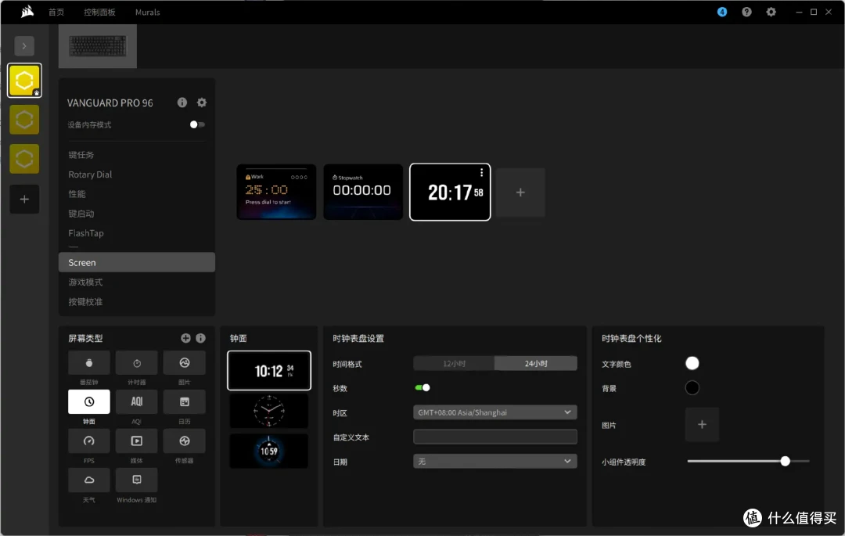Viewport: 845px width, 536px height.
Task: Open the 首页 home tab
Action: 56,12
